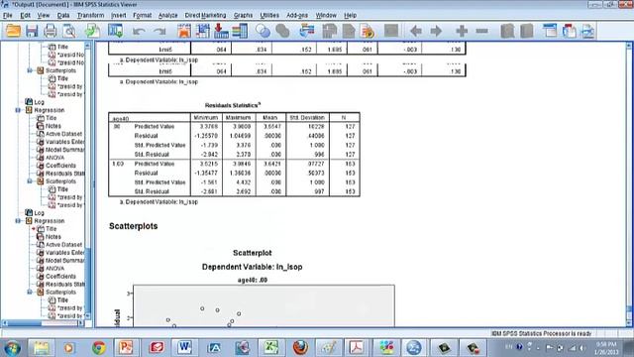Open Excel from the taskbar
This screenshot has height=357, width=634.
click(270, 348)
